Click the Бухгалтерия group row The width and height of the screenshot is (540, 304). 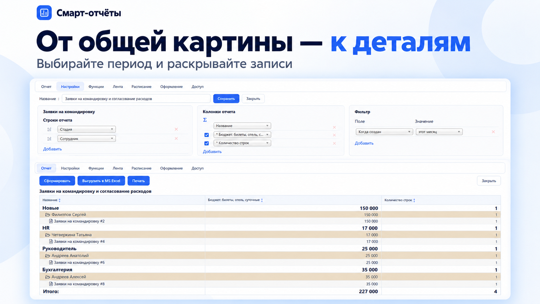pos(270,270)
